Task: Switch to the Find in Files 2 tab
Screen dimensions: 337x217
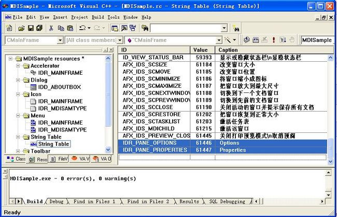Action: pos(148,201)
